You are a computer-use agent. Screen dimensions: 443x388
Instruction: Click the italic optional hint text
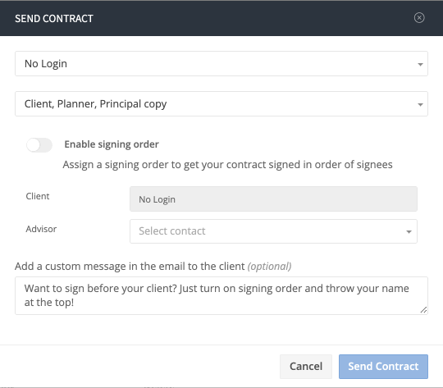pos(269,267)
